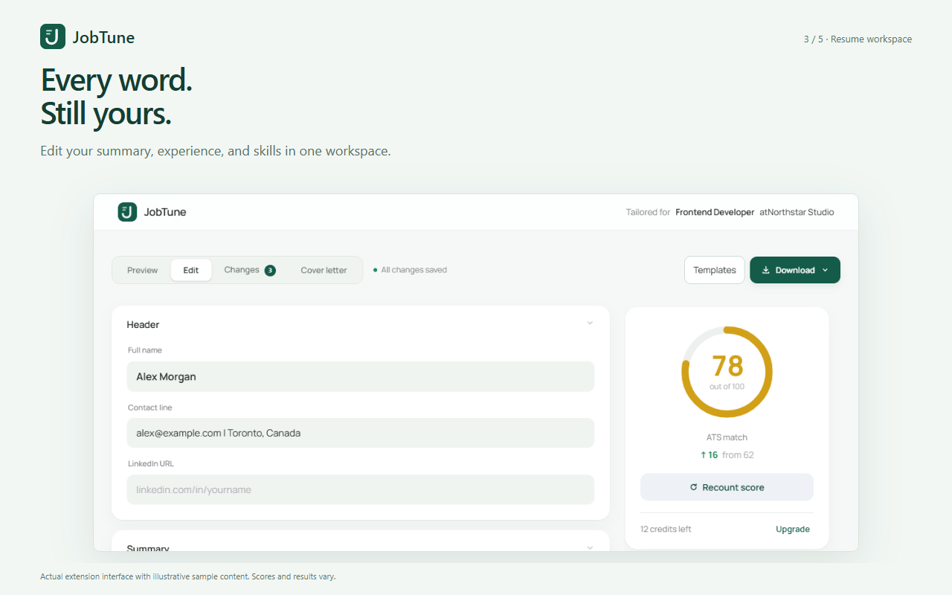Click the Upgrade link
Viewport: 952px width, 595px height.
[x=793, y=529]
